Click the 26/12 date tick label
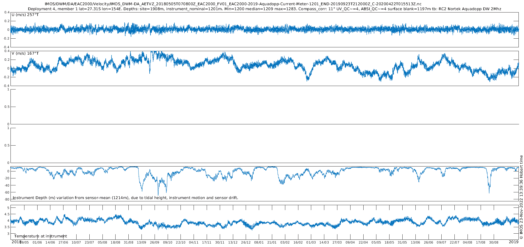 point(246,242)
